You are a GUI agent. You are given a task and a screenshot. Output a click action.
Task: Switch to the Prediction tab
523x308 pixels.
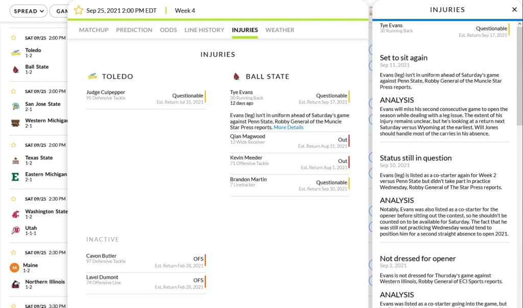coord(134,30)
